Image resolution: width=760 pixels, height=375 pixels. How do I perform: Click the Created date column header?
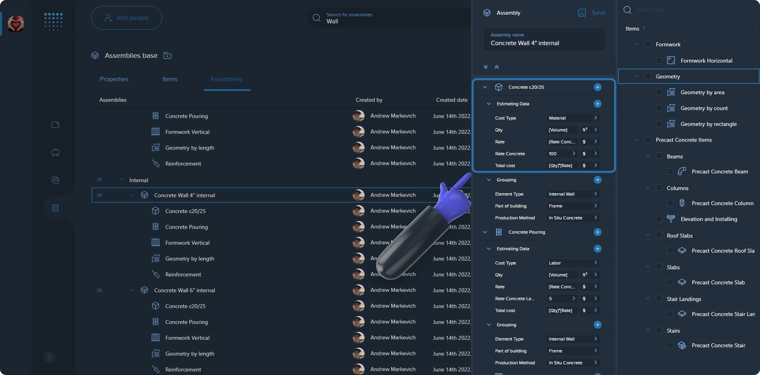pos(452,100)
